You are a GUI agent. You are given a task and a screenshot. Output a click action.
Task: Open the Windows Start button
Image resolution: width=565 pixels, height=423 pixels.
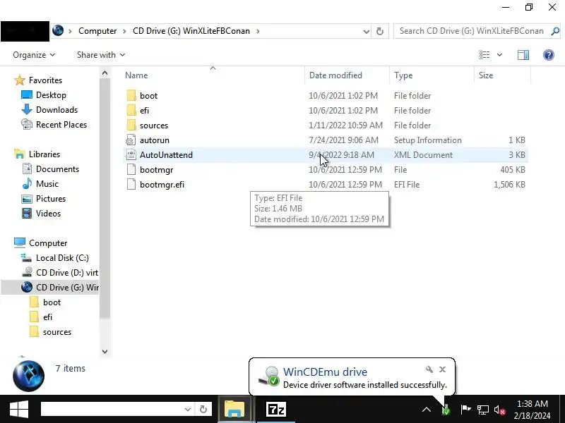pyautogui.click(x=19, y=410)
